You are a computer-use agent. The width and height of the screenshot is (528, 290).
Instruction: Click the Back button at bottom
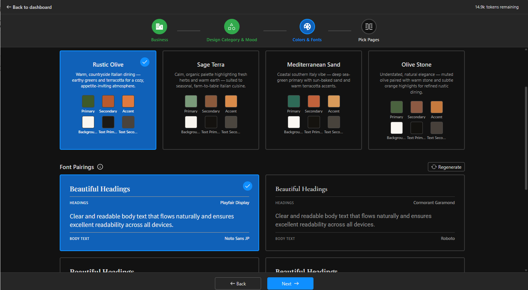click(x=238, y=283)
